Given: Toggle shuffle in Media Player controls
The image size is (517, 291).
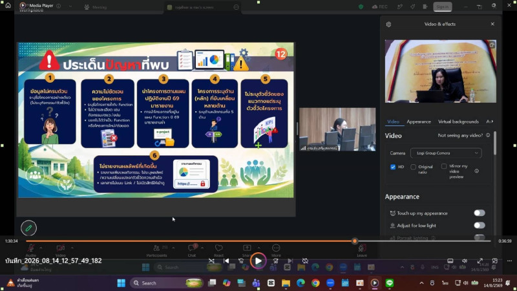Looking at the screenshot, I should click(x=211, y=261).
